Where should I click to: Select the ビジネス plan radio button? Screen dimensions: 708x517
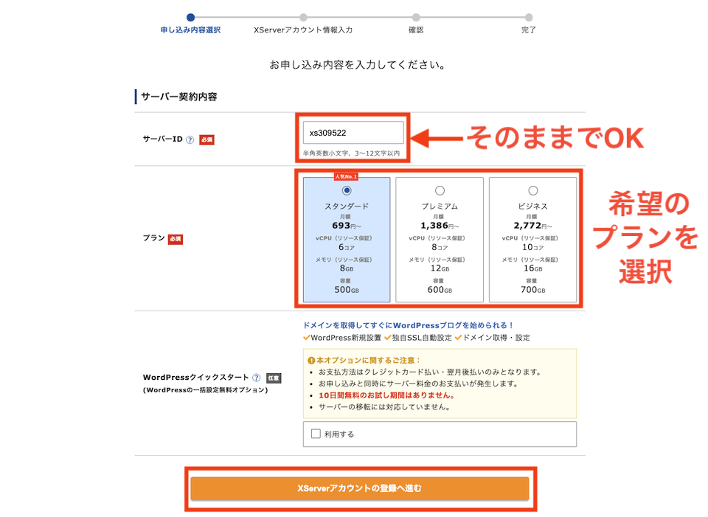(532, 190)
